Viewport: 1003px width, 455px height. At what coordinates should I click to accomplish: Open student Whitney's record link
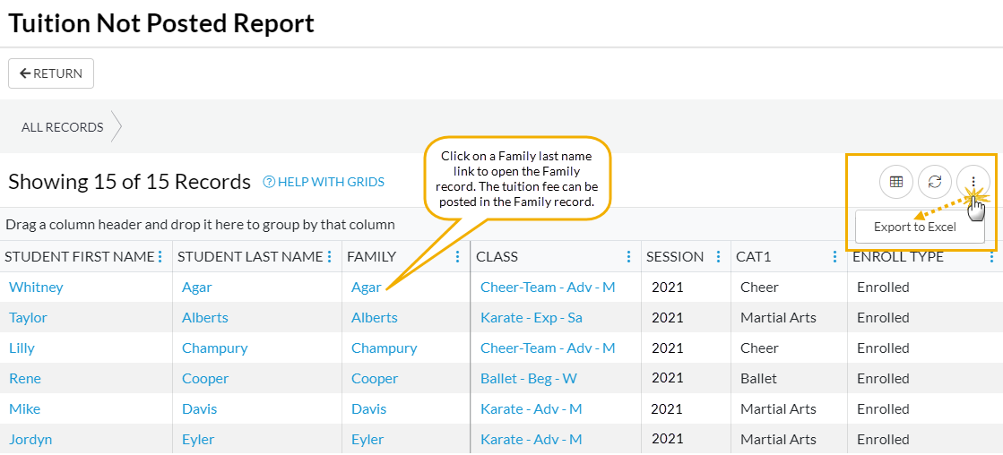(36, 288)
